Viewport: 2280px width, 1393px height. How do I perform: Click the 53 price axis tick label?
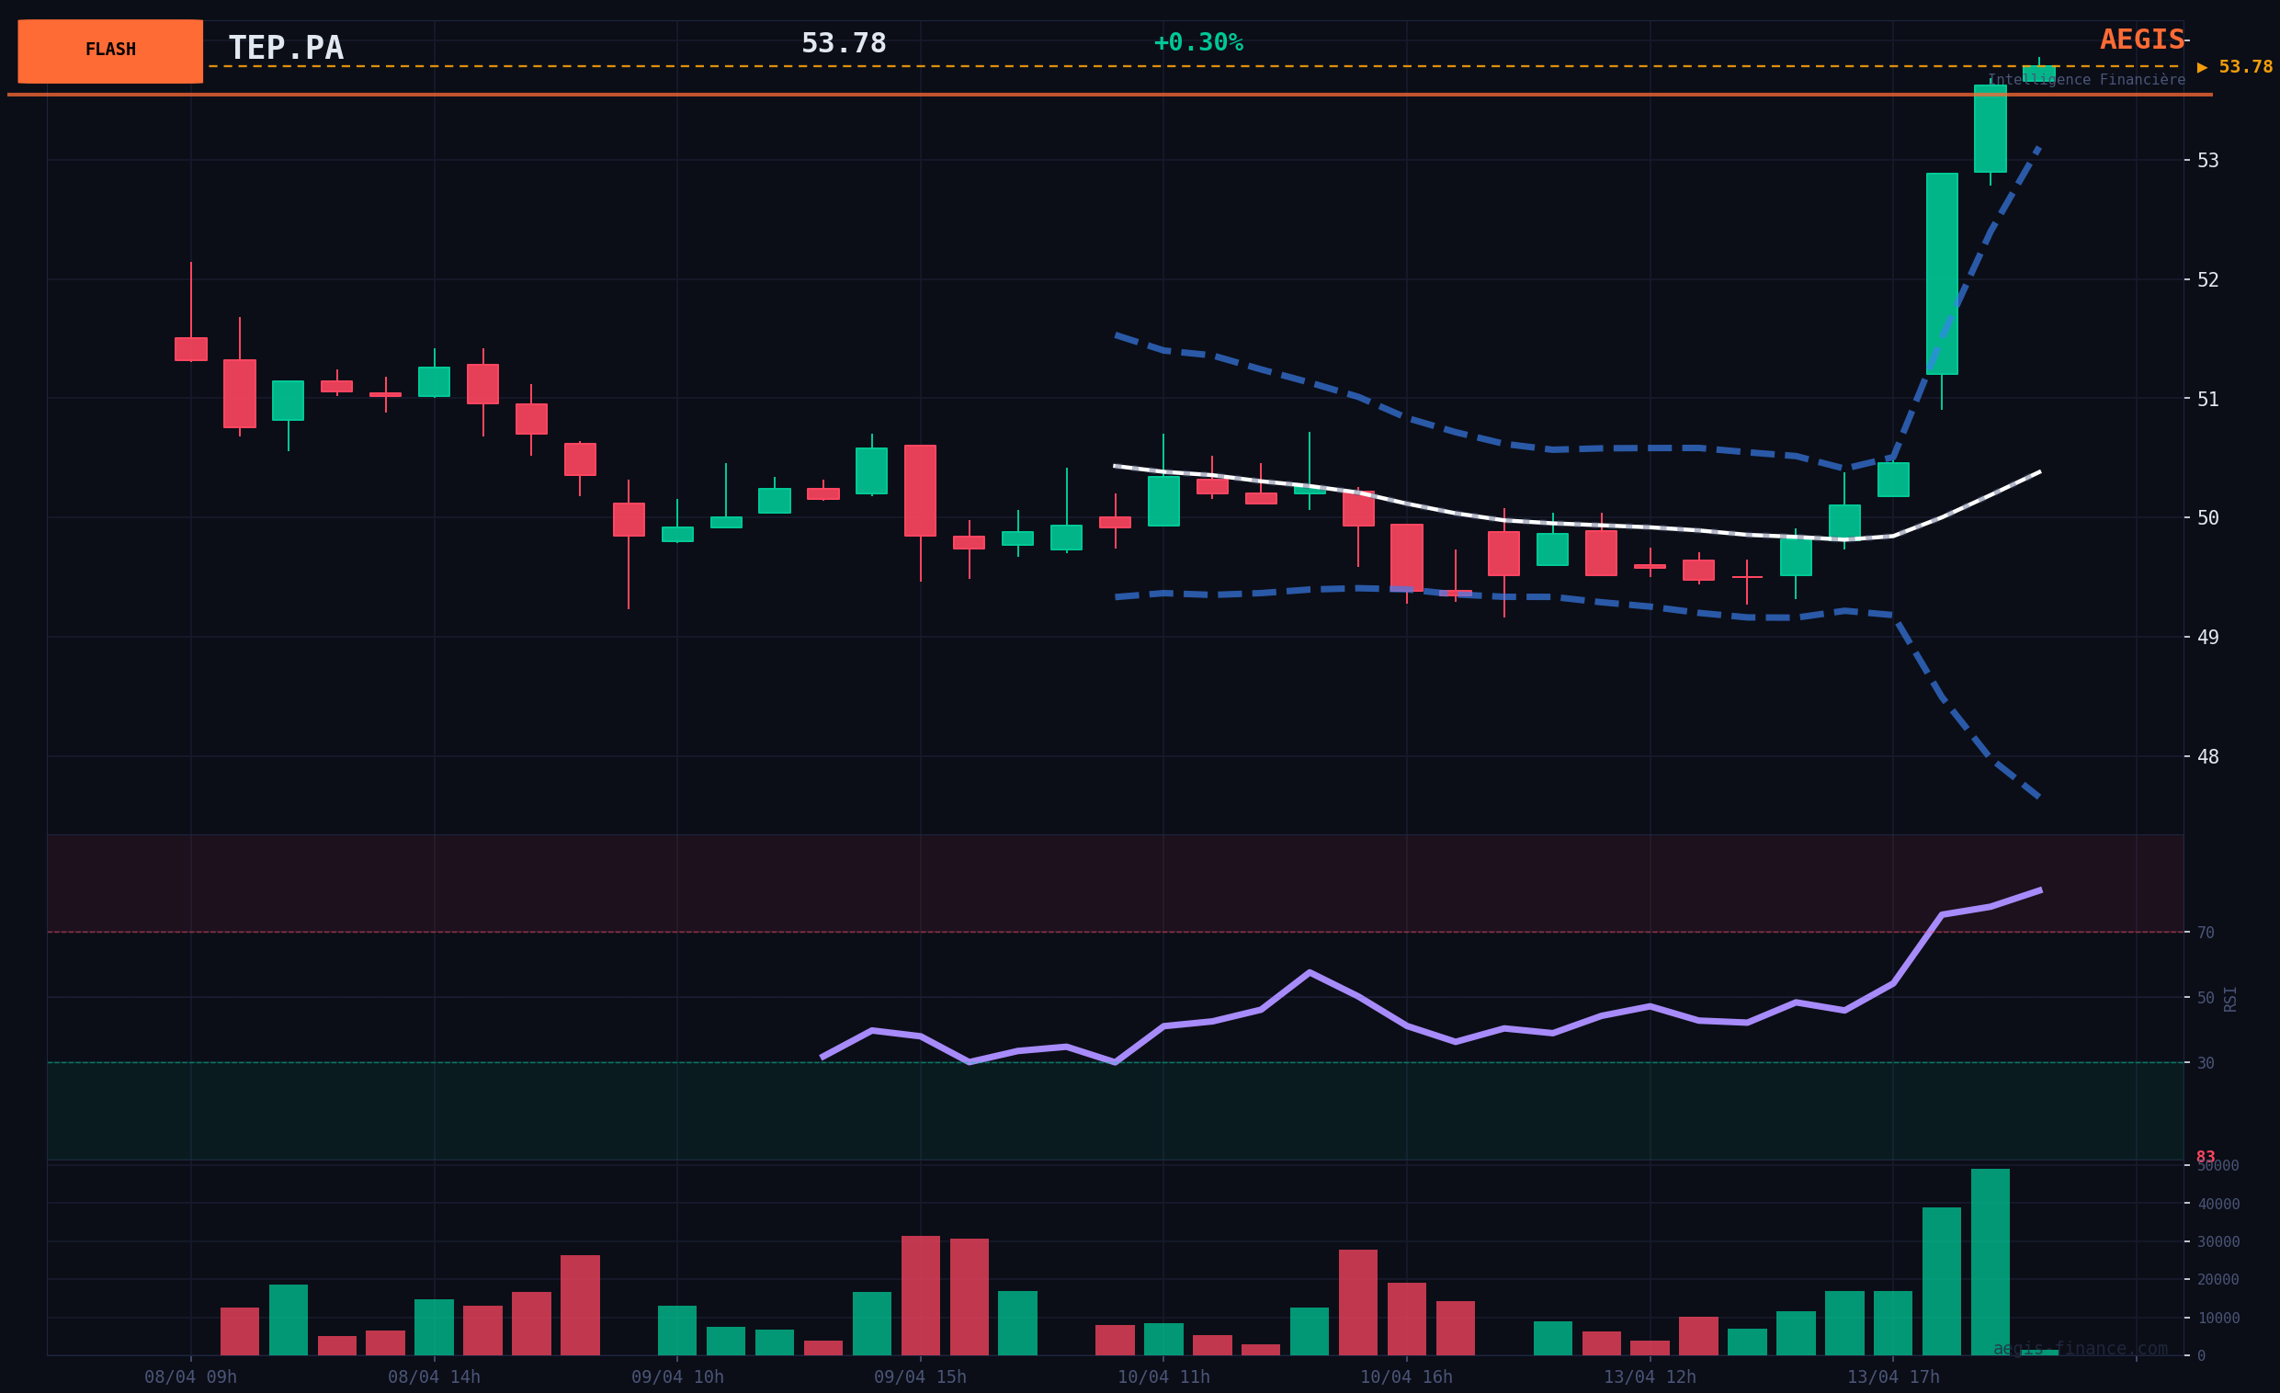pyautogui.click(x=2207, y=160)
